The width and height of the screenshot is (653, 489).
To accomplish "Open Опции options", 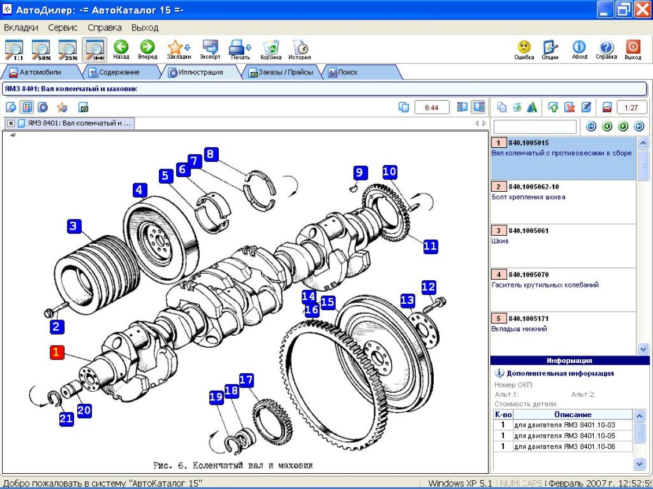I will 550,49.
